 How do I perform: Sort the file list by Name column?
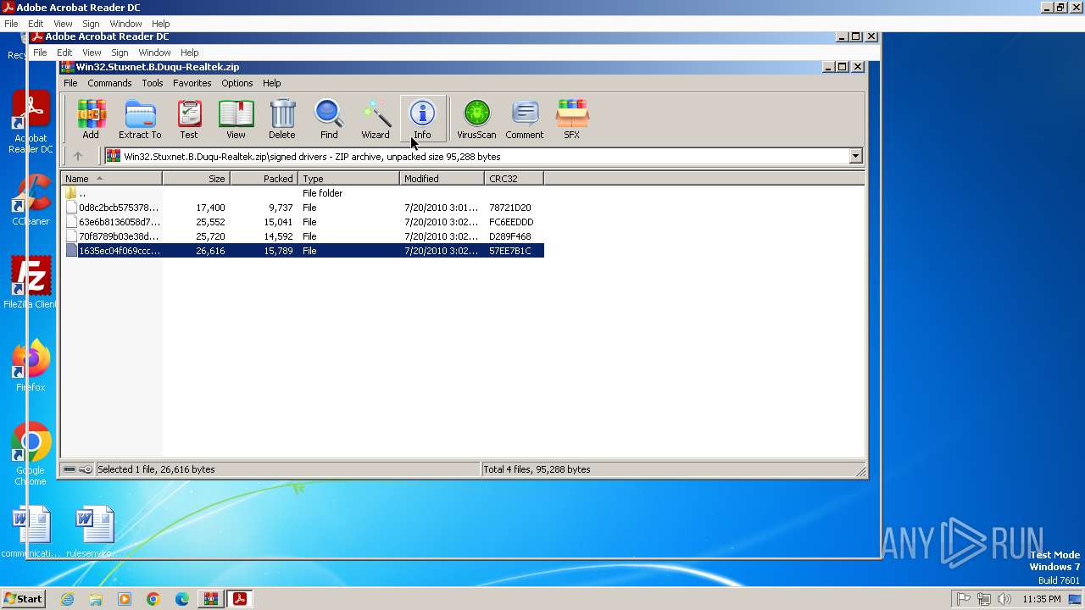pos(111,178)
